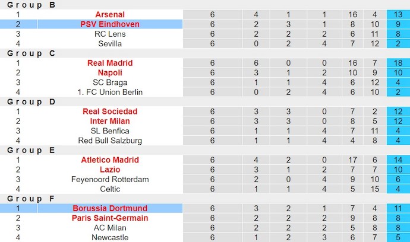Select SC Braga team name

point(110,82)
